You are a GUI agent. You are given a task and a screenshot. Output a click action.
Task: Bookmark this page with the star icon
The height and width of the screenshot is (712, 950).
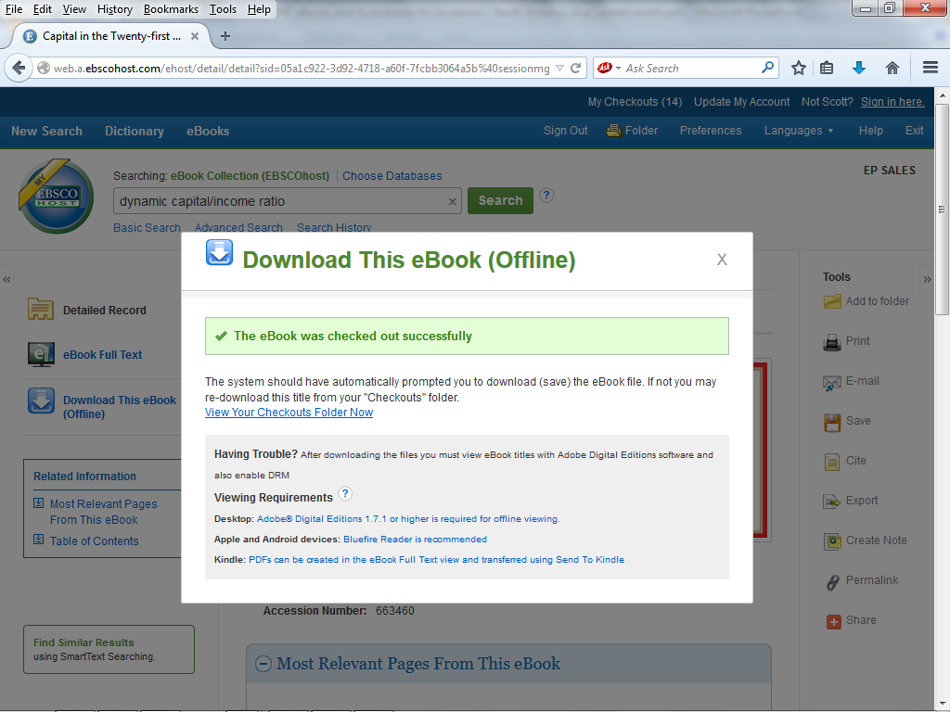point(799,68)
